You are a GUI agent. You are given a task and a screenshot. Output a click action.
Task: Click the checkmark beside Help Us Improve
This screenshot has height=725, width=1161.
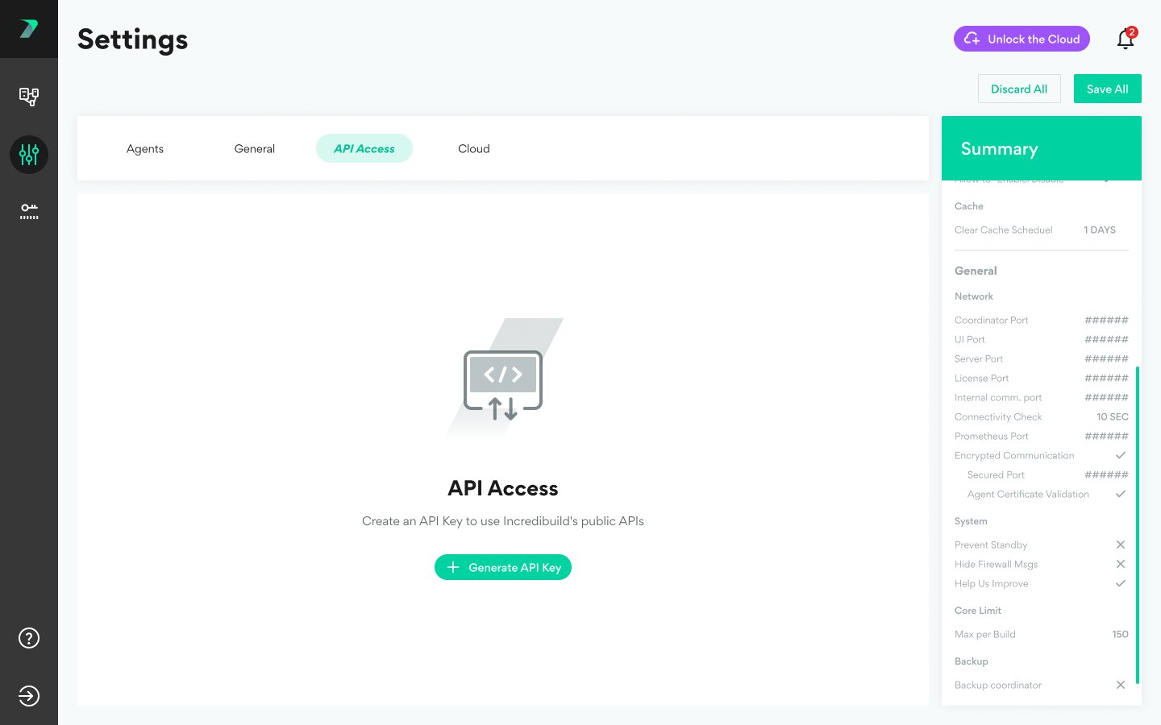pyautogui.click(x=1121, y=583)
